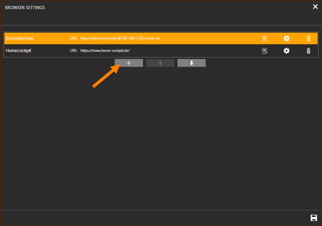The height and width of the screenshot is (226, 322).
Task: Open gear settings for SchneiderVisu entry
Action: tap(286, 39)
